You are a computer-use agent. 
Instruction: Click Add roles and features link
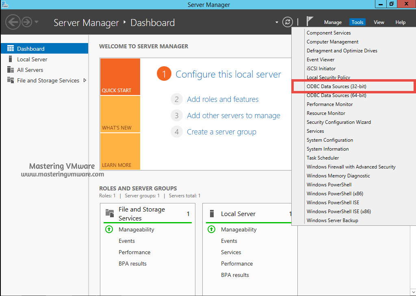point(223,99)
